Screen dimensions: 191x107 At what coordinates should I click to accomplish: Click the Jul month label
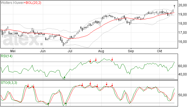(x=70, y=51)
